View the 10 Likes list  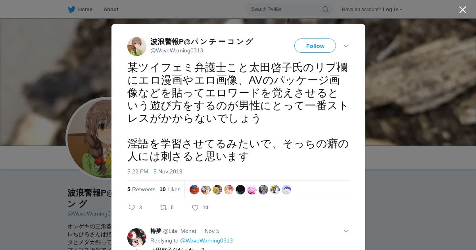170,189
